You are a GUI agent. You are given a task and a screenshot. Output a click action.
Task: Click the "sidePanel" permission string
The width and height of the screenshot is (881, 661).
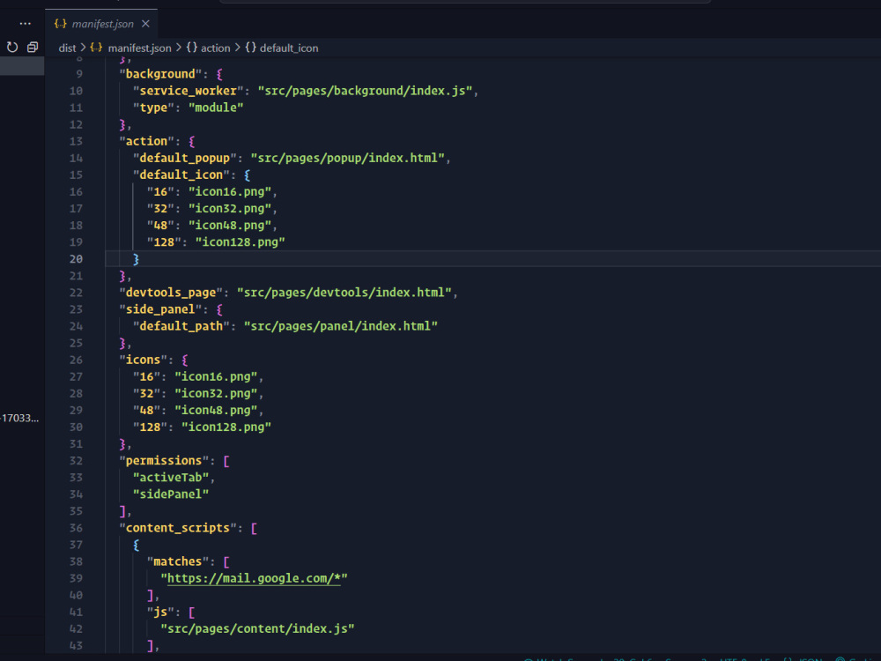[171, 494]
